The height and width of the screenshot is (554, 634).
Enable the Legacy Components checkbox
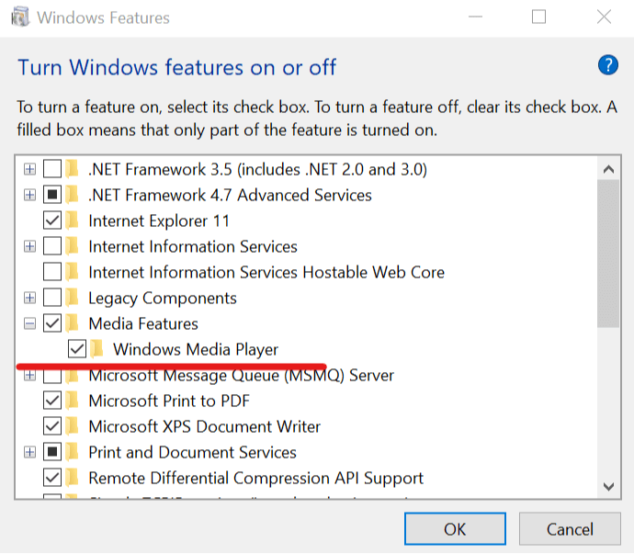(52, 298)
